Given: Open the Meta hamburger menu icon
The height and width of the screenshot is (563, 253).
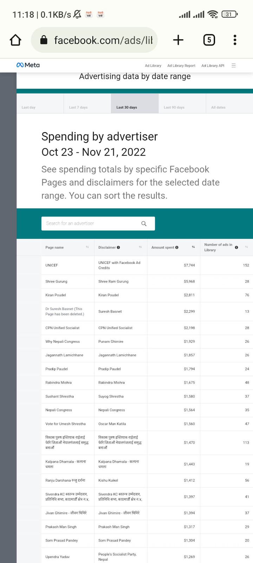Looking at the screenshot, I should coord(233,65).
